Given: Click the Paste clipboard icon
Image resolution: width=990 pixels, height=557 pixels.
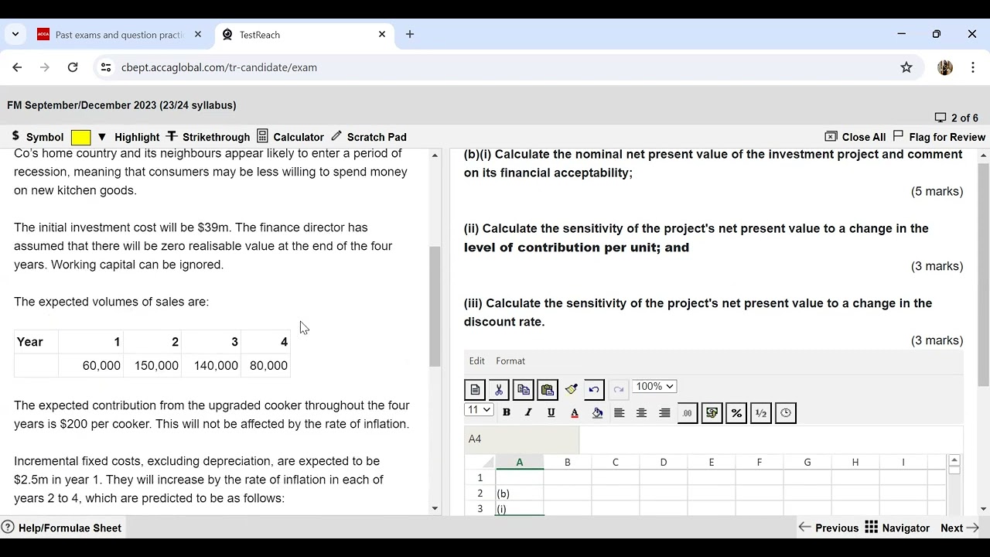Looking at the screenshot, I should pos(547,390).
